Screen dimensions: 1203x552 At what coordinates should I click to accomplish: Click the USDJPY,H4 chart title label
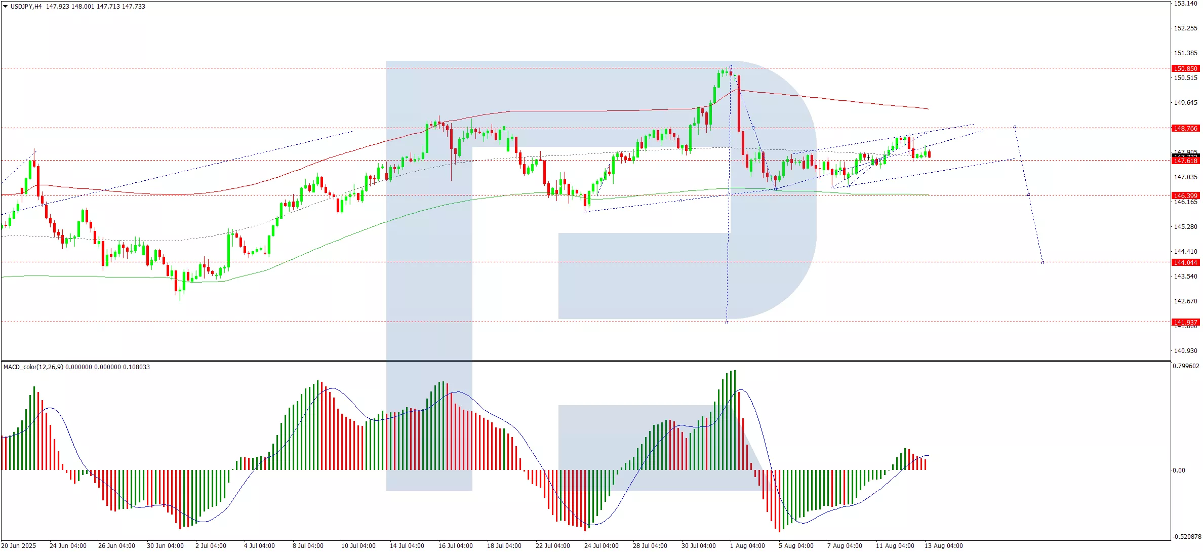[x=26, y=7]
